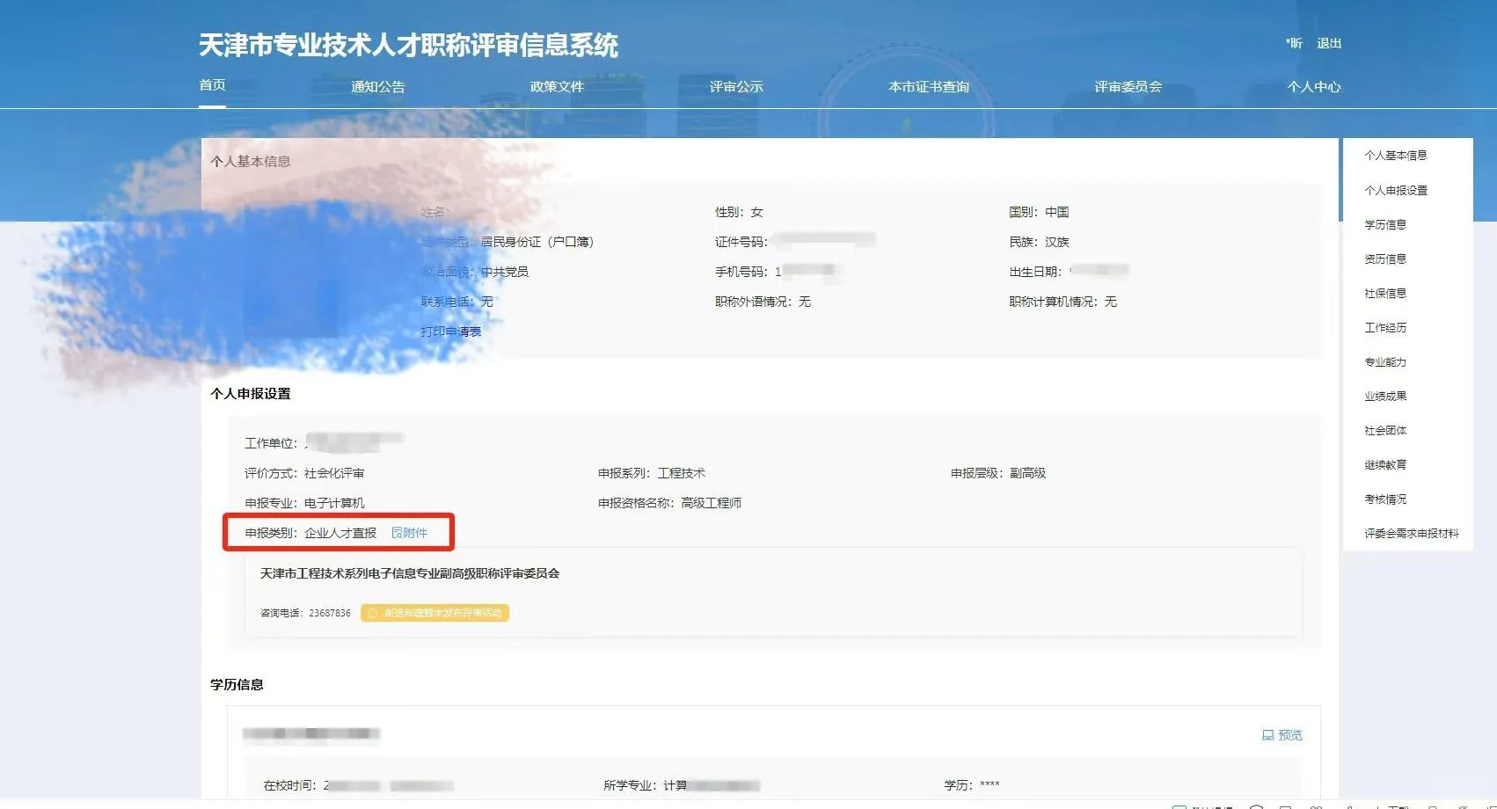1497x809 pixels.
Task: Open 本市证书查询 page
Action: coord(929,87)
